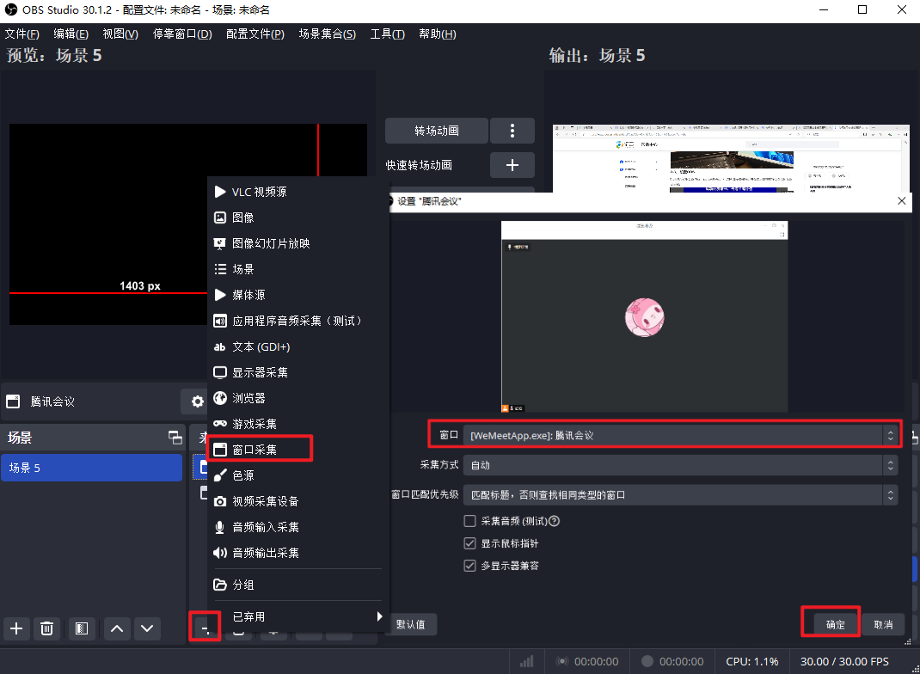The height and width of the screenshot is (674, 920).
Task: Select 场景 5 in the scenes list
Action: point(93,468)
